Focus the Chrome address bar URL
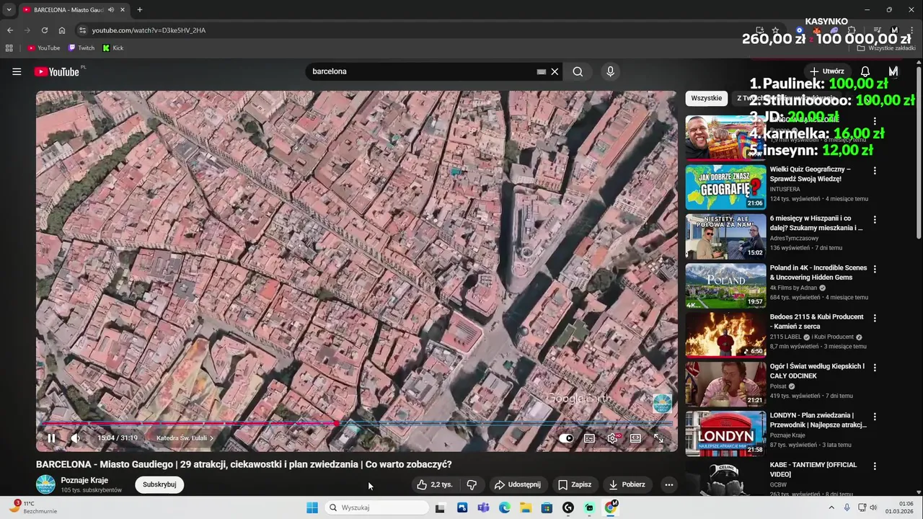The image size is (923, 519). point(149,30)
